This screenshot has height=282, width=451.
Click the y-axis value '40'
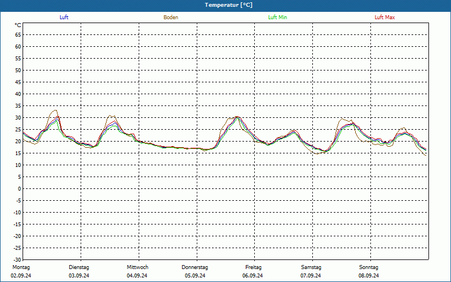18,94
